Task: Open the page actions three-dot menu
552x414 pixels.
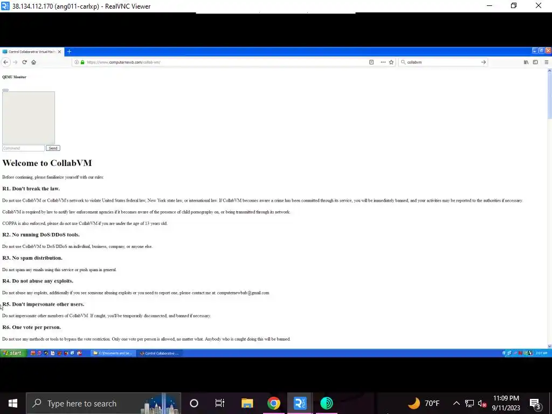Action: coord(383,63)
